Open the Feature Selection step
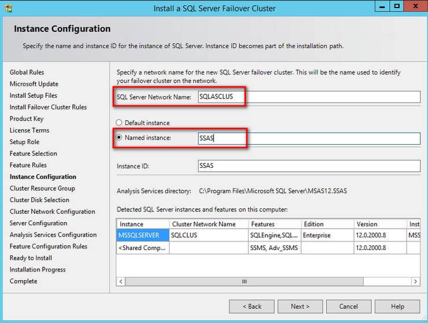Image resolution: width=428 pixels, height=323 pixels. (33, 153)
